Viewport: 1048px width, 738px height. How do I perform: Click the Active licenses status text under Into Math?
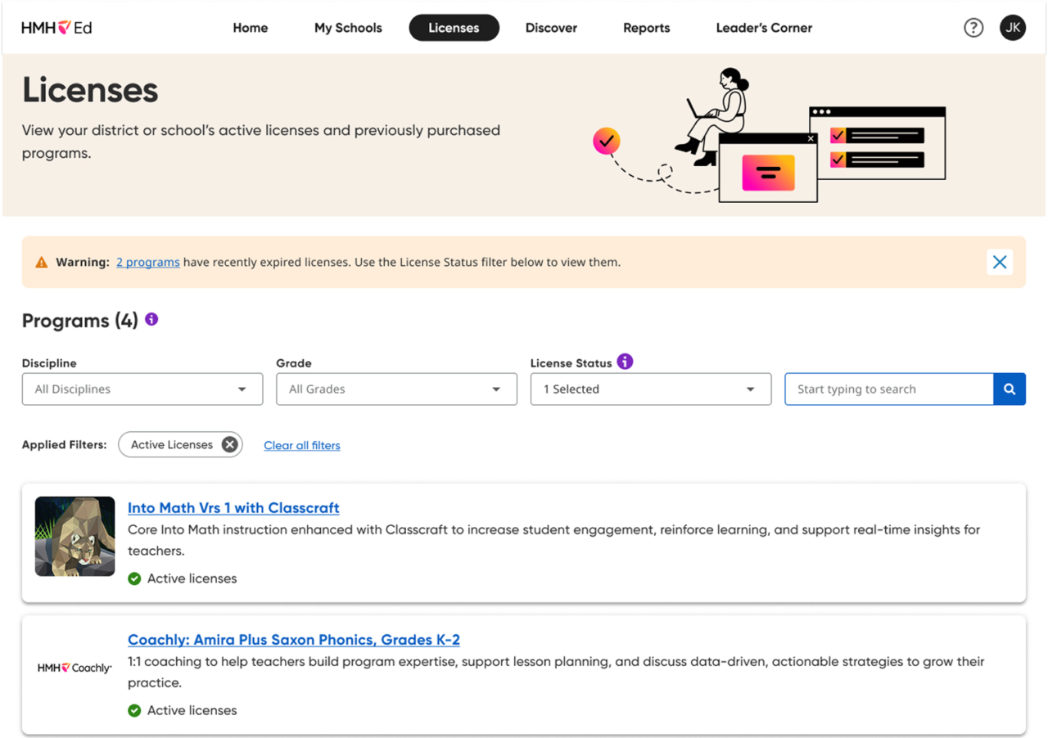pyautogui.click(x=192, y=578)
